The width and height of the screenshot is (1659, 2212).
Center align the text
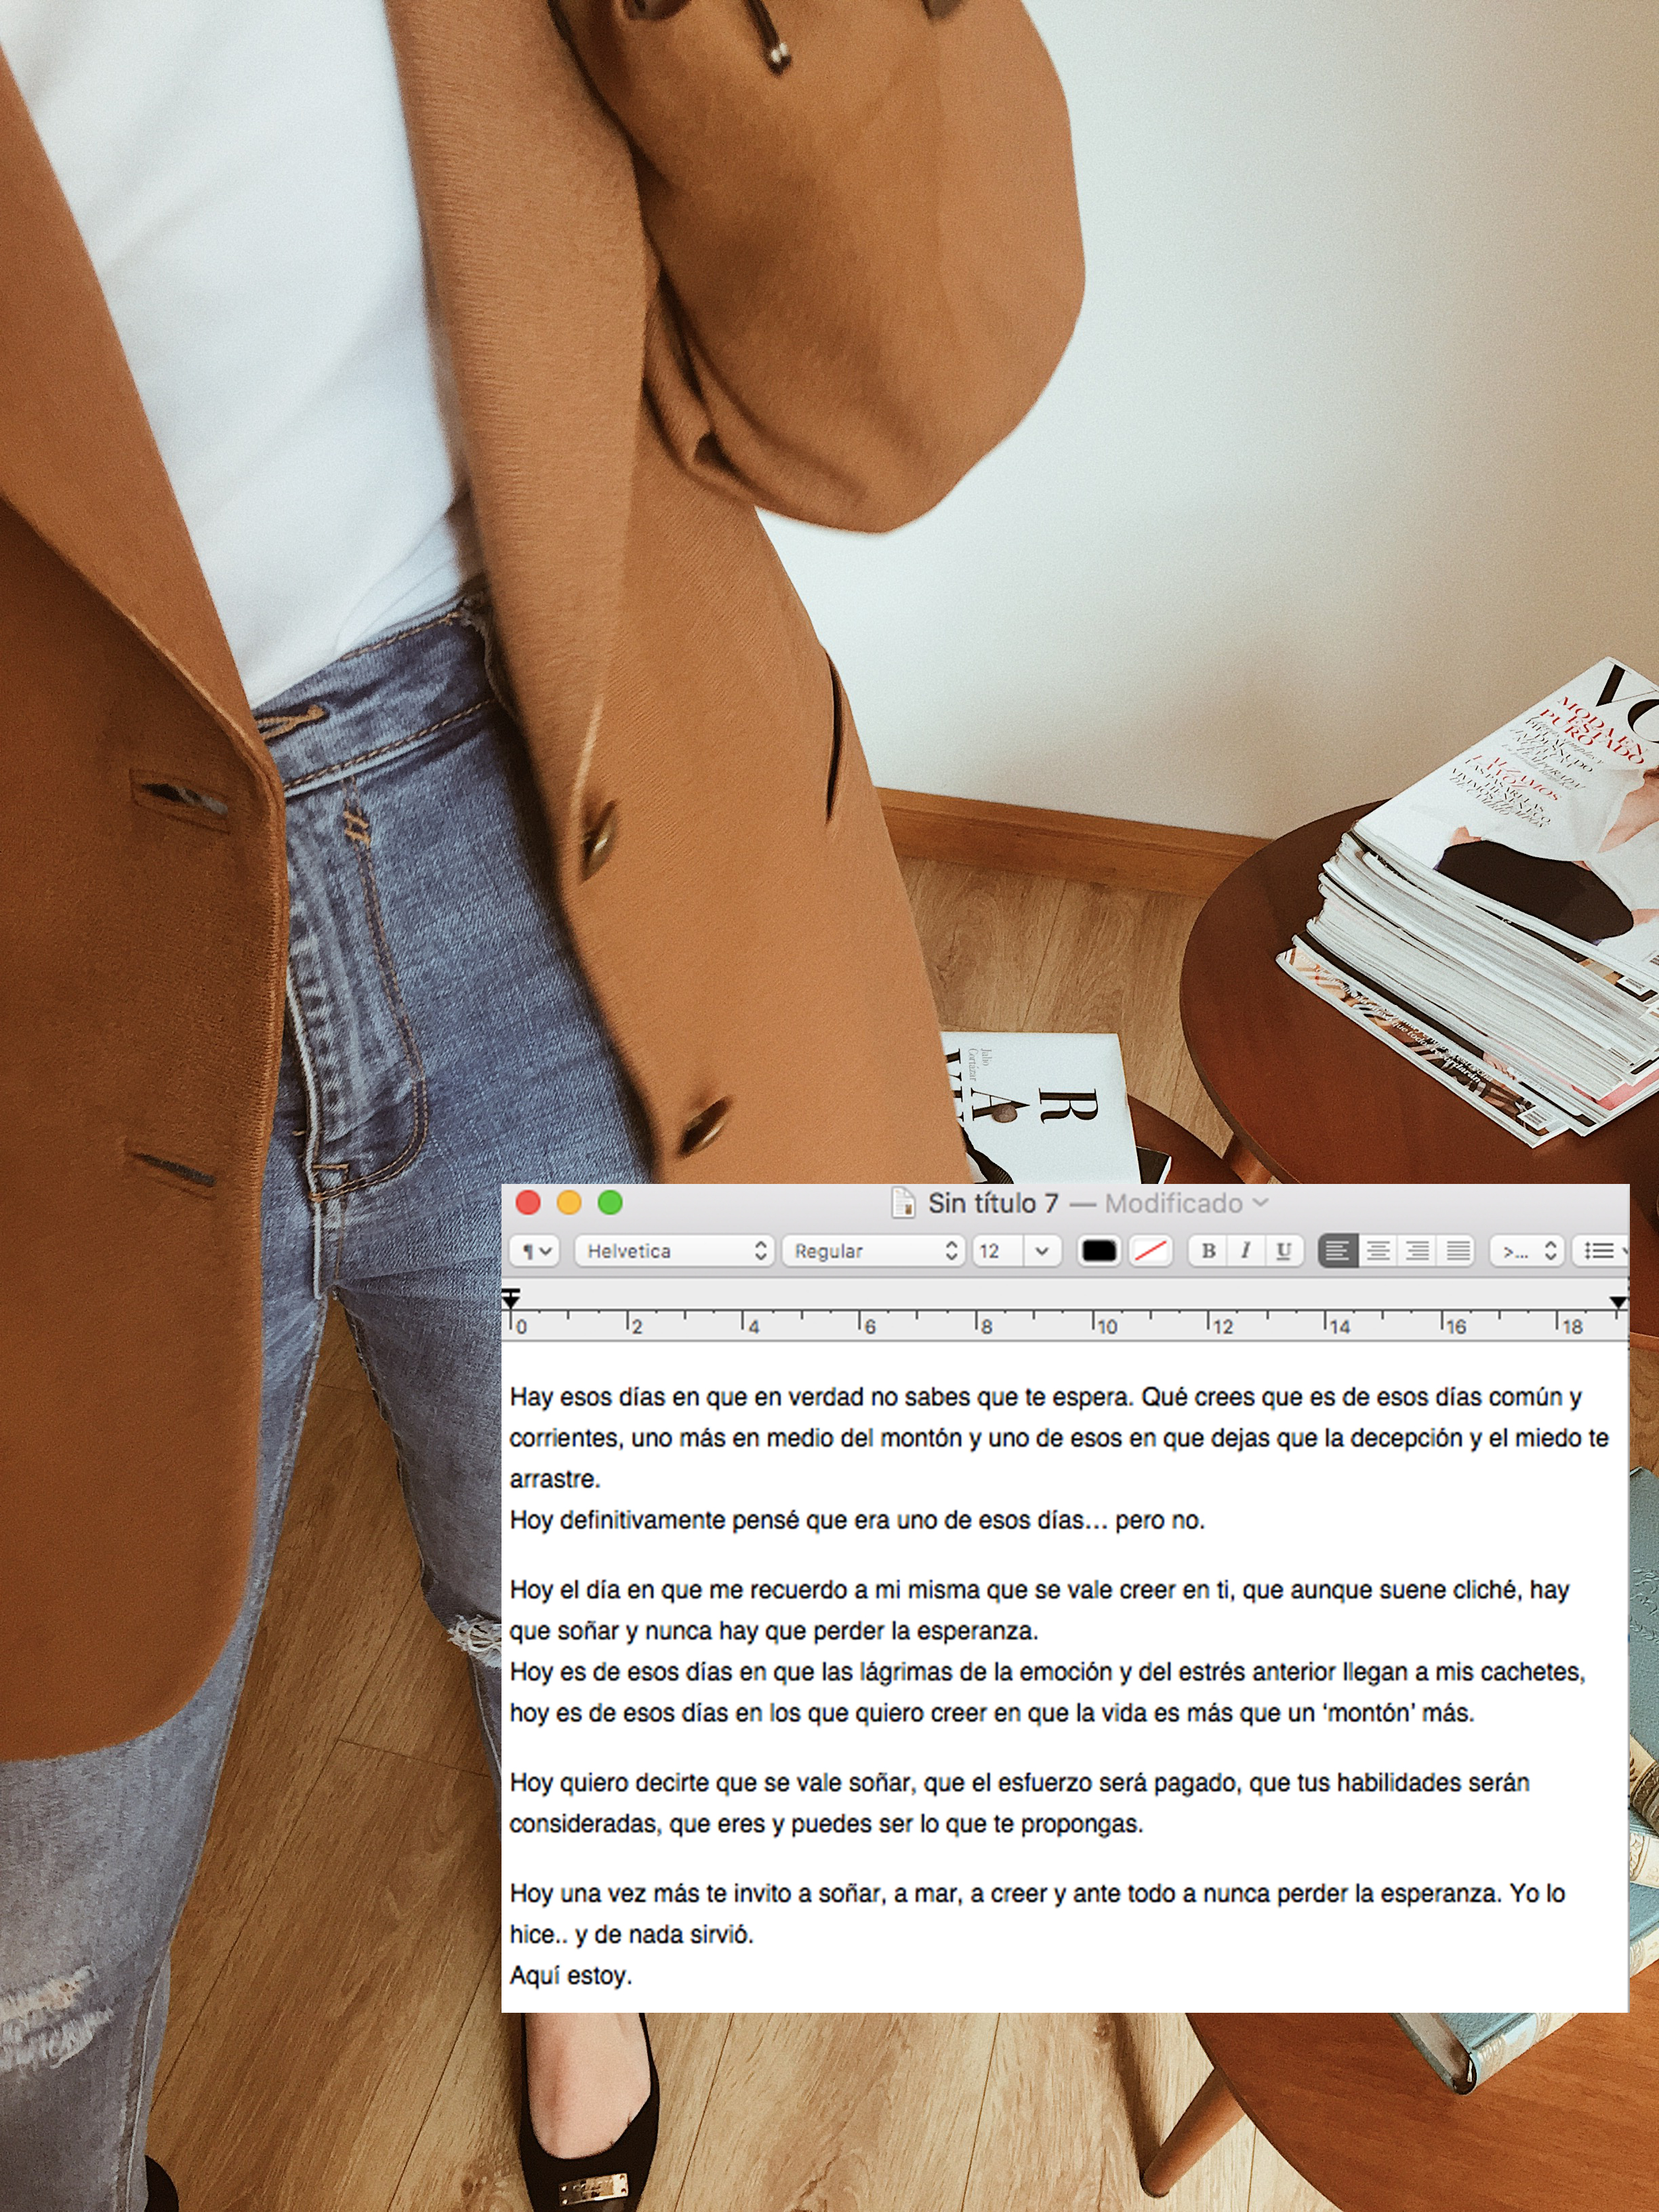point(1378,1251)
